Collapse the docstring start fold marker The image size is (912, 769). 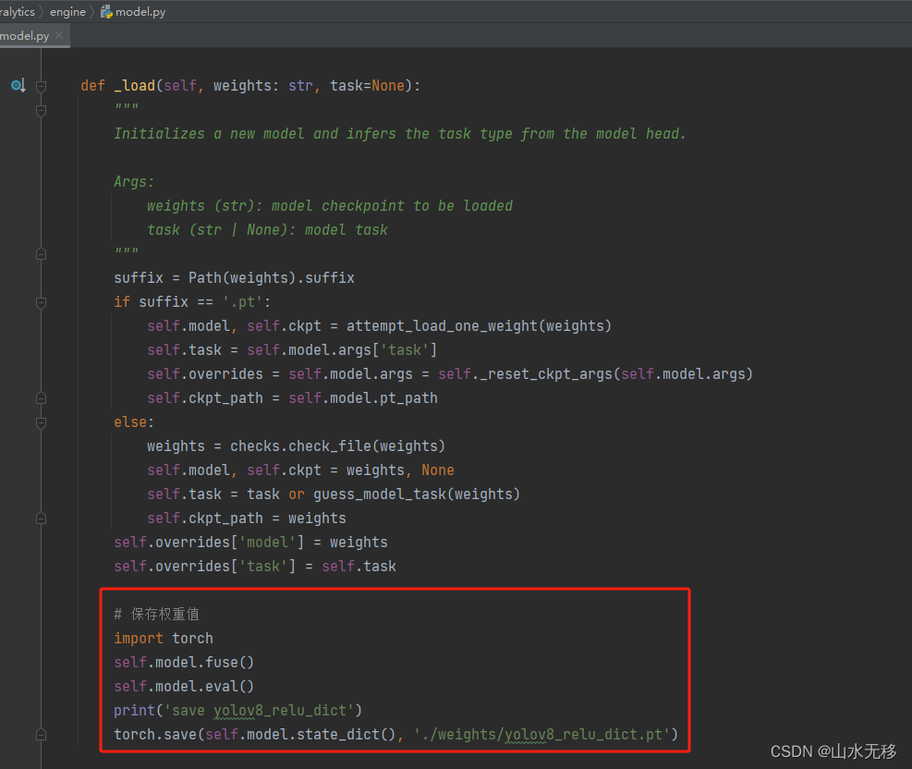click(42, 110)
